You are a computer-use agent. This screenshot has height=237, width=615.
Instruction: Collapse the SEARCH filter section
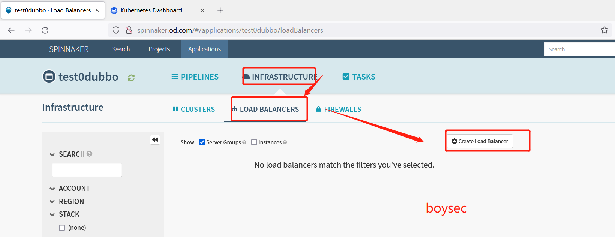52,154
